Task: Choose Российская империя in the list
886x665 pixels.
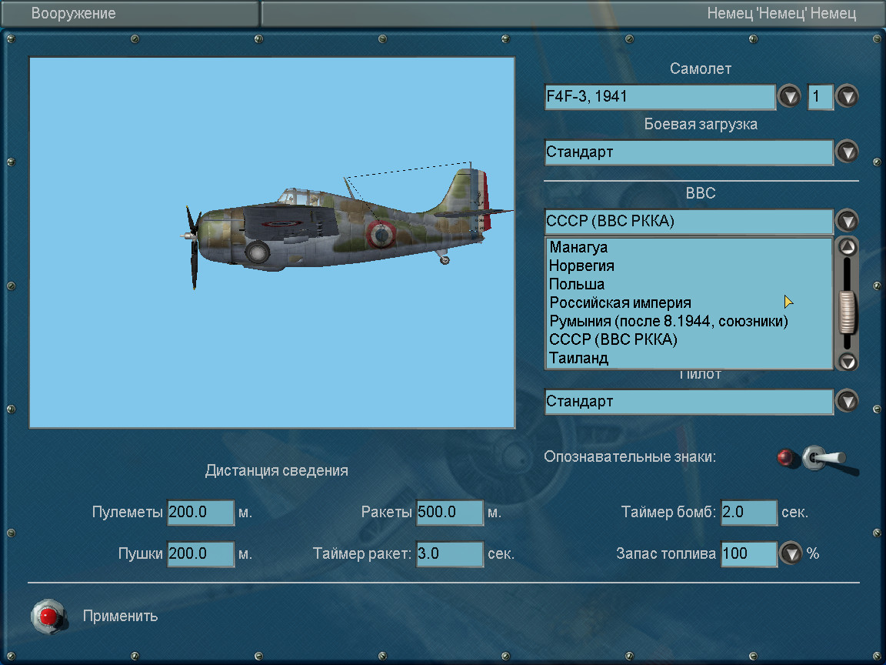Action: click(x=620, y=303)
